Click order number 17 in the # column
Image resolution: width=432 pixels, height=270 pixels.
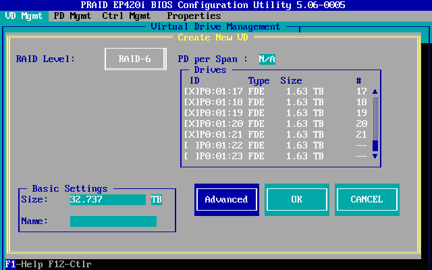pos(362,91)
